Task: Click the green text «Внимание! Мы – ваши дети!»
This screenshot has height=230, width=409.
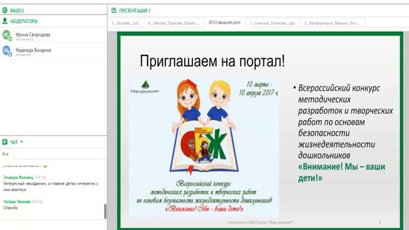Action: [341, 172]
